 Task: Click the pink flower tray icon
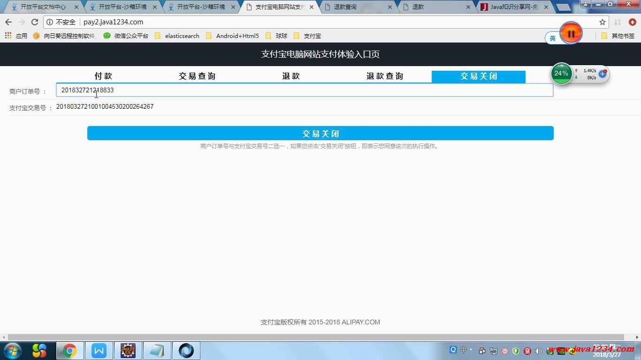[x=505, y=351]
